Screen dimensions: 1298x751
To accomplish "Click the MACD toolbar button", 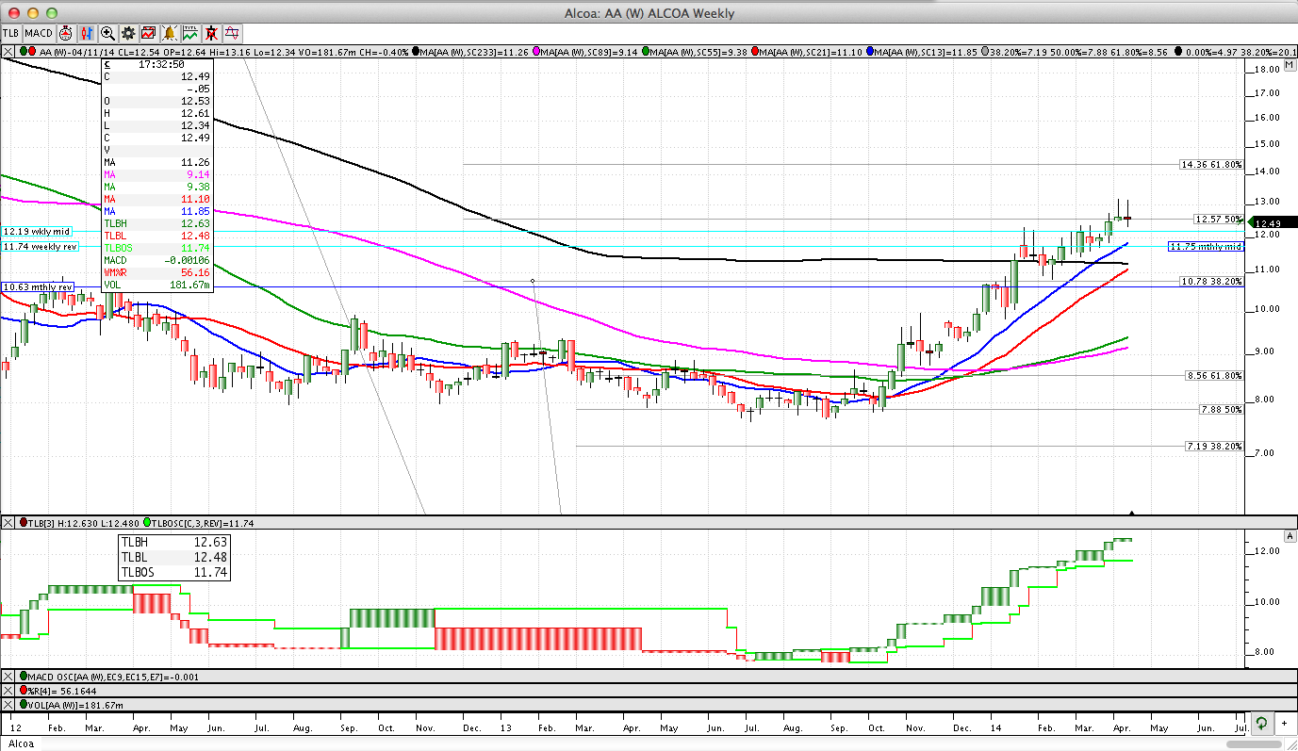I will (39, 33).
